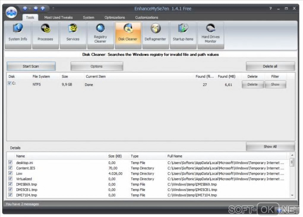Click the first blue quick-access icon
303x217 pixels.
[x=25, y=9]
